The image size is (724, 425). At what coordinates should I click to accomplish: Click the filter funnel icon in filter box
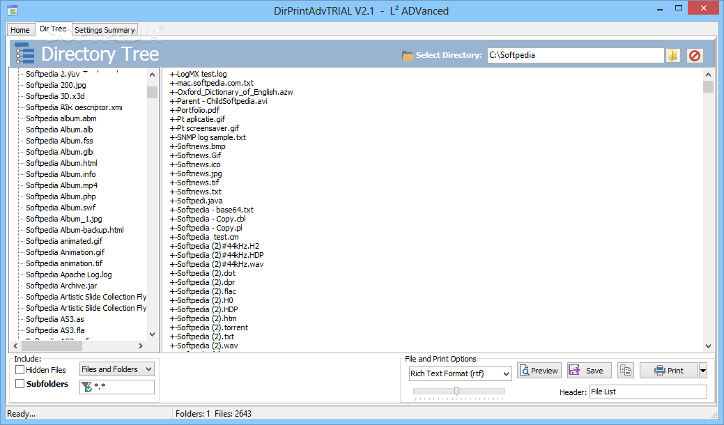(x=86, y=387)
